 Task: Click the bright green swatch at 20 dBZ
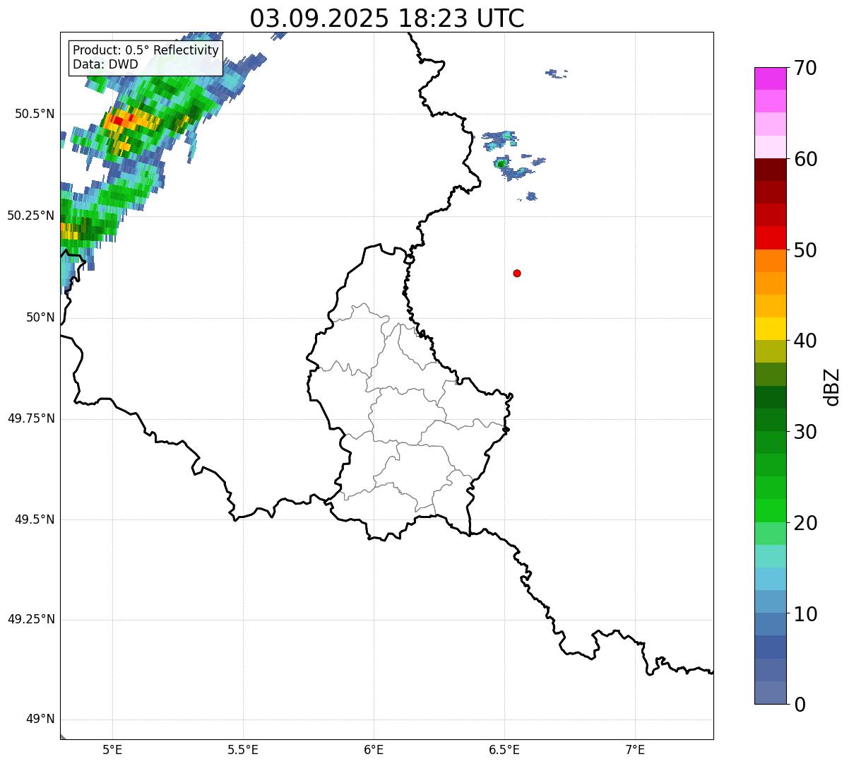(771, 510)
